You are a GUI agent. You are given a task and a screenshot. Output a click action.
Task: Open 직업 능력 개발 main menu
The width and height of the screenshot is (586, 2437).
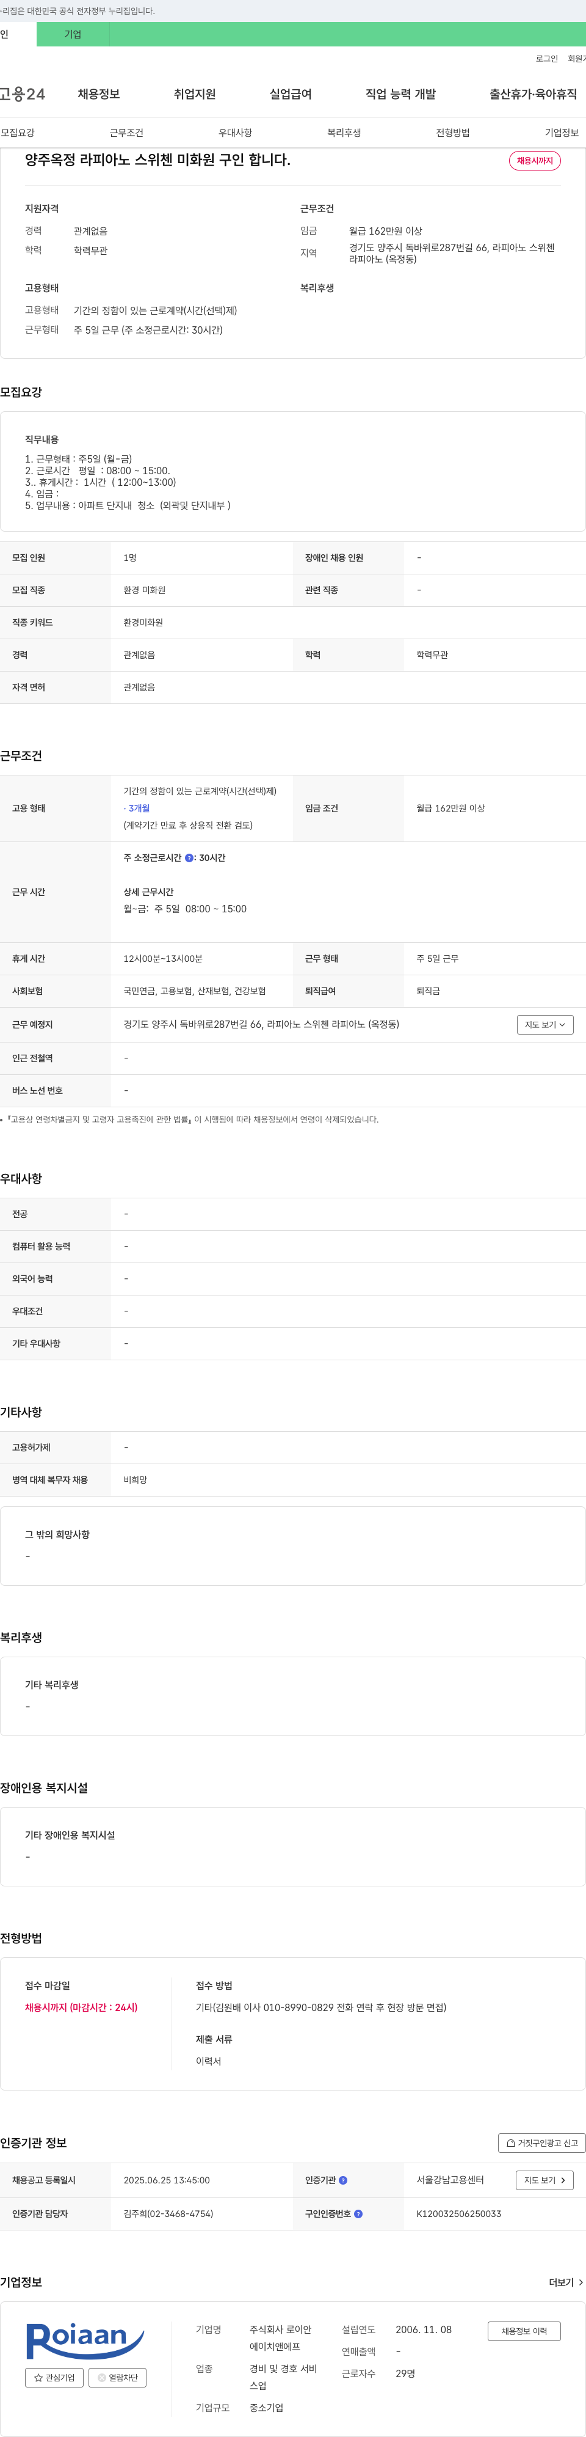pos(401,93)
